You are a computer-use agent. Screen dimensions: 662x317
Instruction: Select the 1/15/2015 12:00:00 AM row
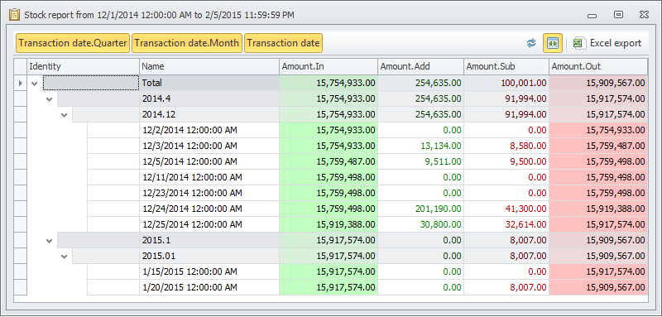330,271
